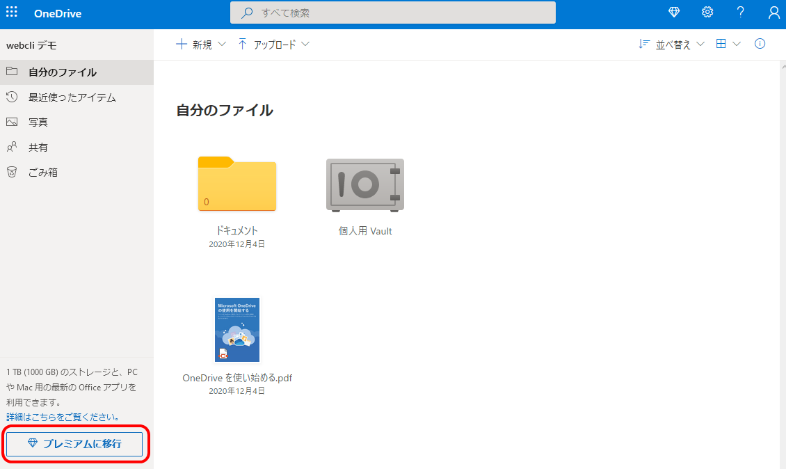
Task: Click the アップロード button label
Action: [x=275, y=45]
